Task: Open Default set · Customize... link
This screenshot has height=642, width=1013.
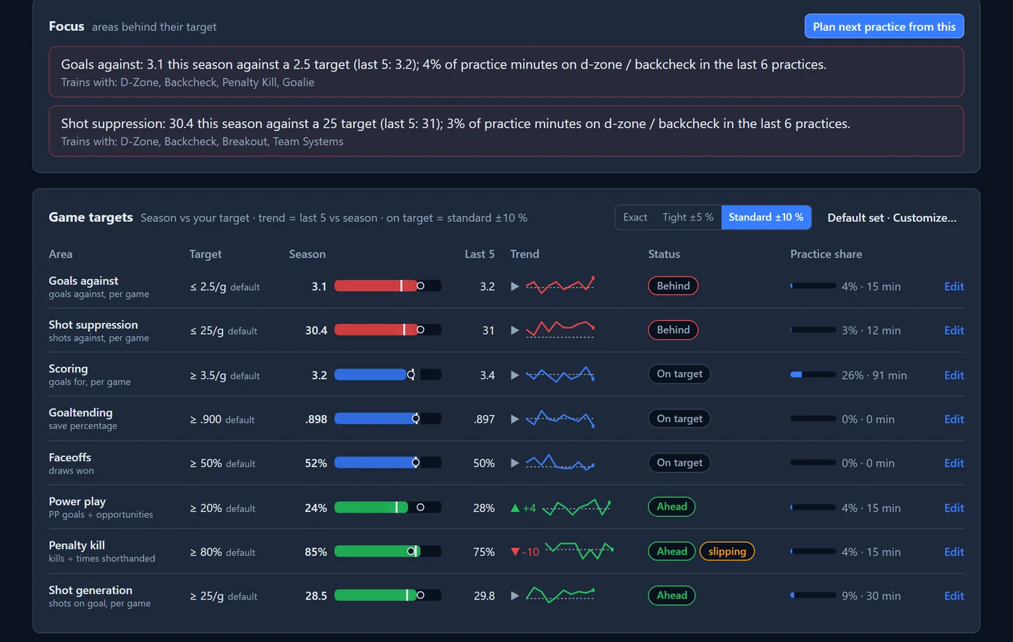Action: pos(892,218)
